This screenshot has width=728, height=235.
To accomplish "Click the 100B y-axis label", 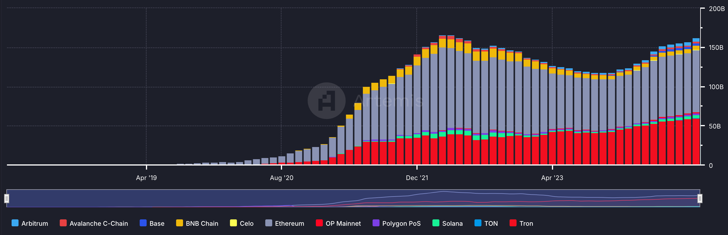I will coord(716,87).
